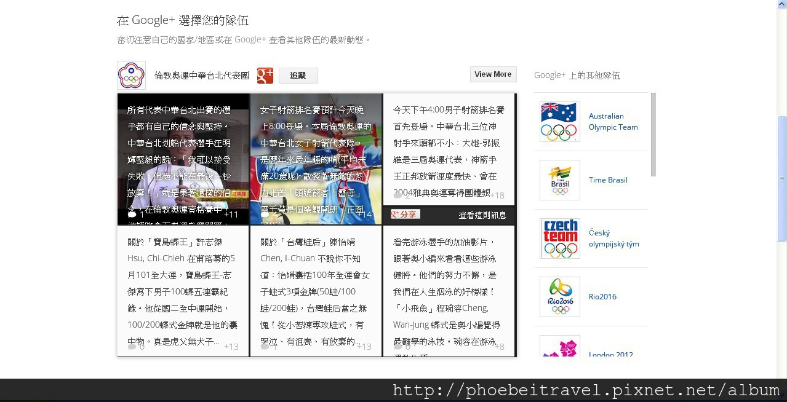The image size is (787, 402).
Task: Open the post about 小飛魚 程琬容
Action: coord(449,291)
